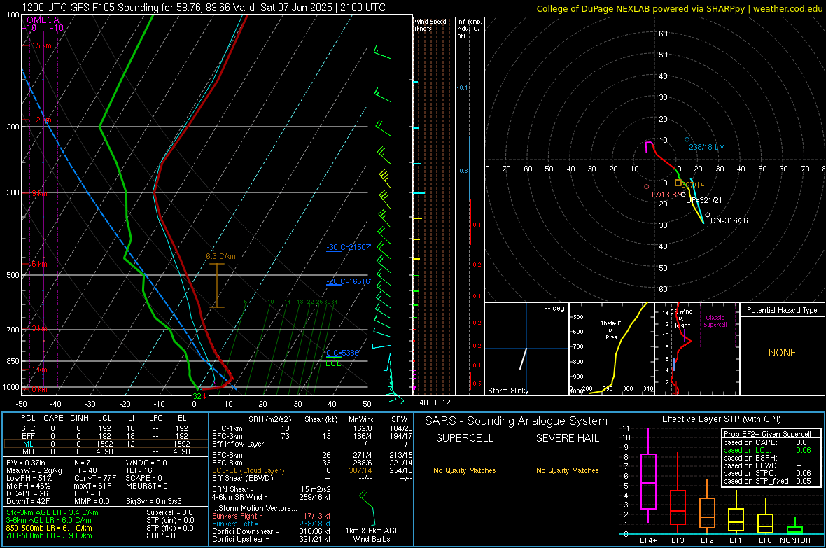Click the green LCL label on skew-T

pyautogui.click(x=333, y=363)
